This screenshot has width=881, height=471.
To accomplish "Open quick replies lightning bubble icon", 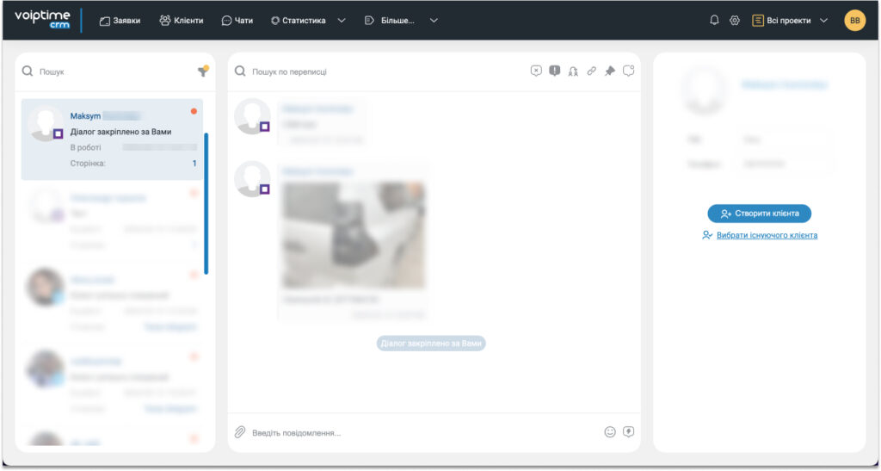I will coord(629,432).
